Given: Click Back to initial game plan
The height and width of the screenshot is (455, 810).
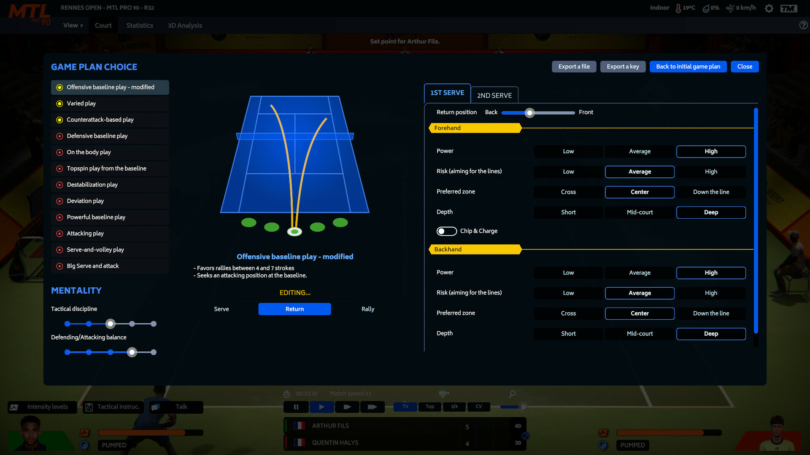Looking at the screenshot, I should point(688,66).
